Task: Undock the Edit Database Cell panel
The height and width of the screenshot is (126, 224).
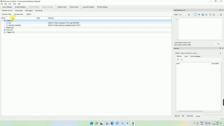Action: (220, 10)
